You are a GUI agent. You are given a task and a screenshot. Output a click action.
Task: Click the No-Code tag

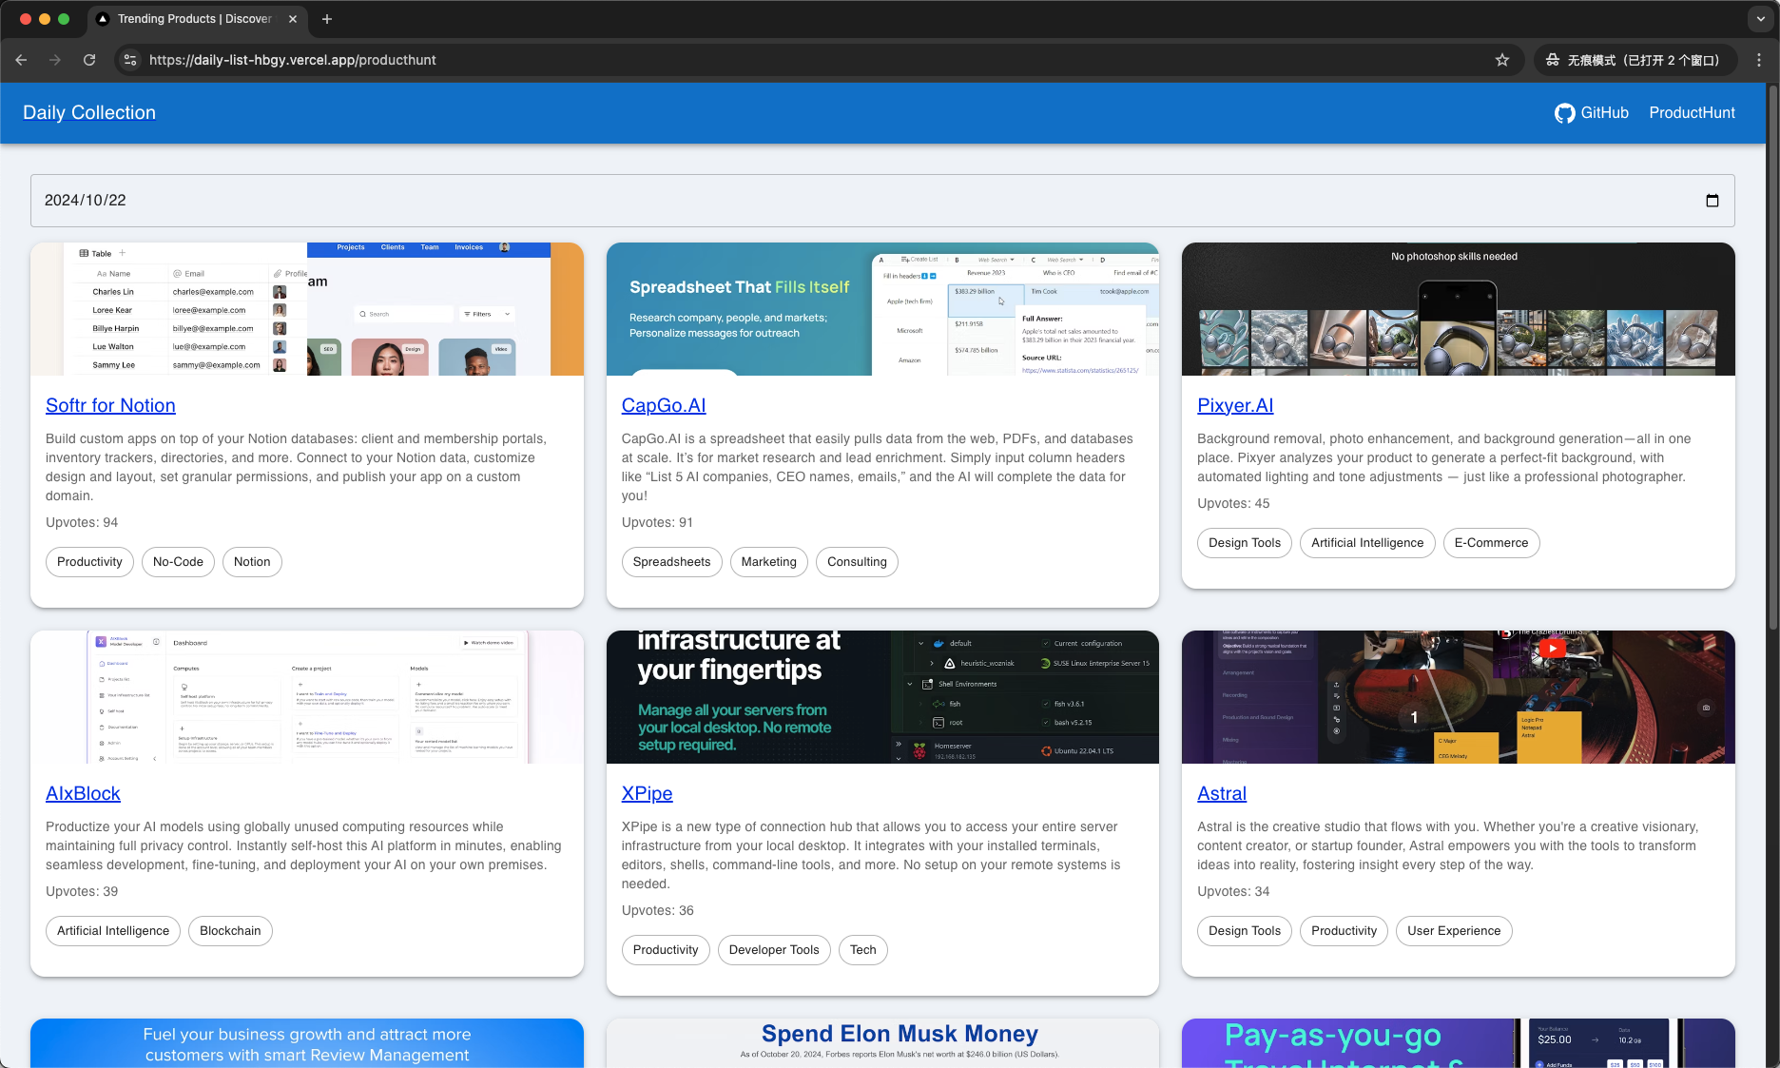178,562
